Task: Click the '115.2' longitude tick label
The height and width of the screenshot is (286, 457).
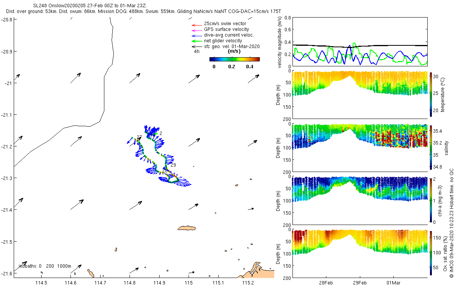Action: [x=248, y=283]
